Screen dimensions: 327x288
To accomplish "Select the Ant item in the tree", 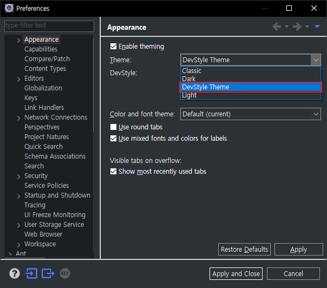I will (x=21, y=253).
